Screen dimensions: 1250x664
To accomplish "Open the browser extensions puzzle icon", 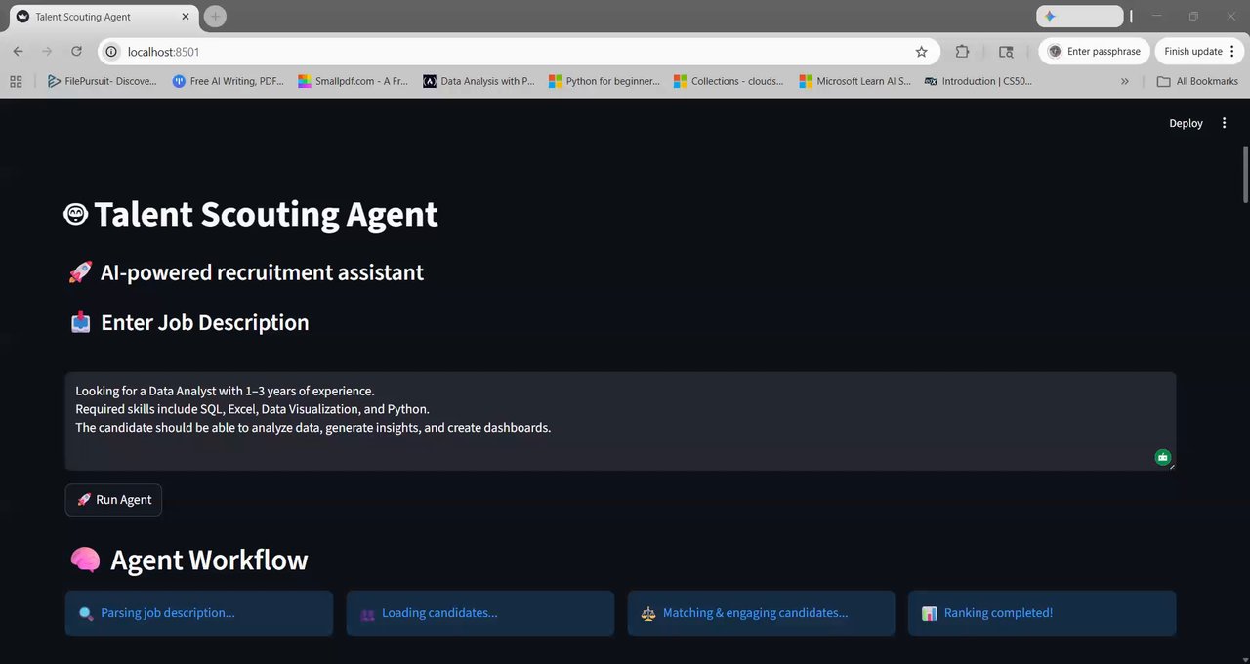I will (x=962, y=52).
